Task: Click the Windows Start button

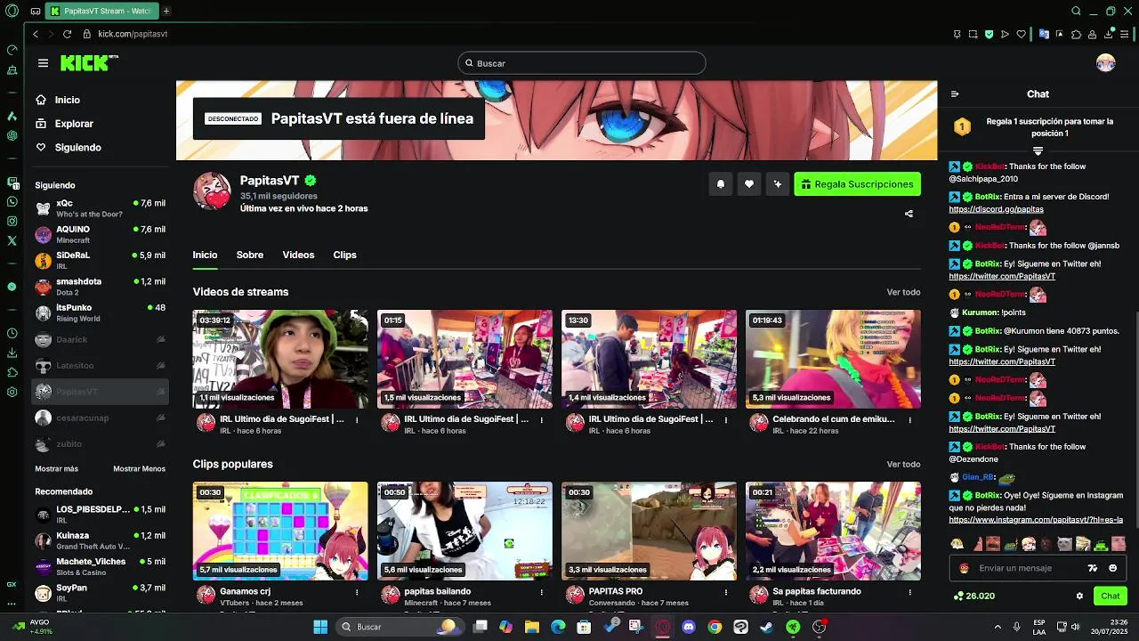Action: click(x=320, y=627)
